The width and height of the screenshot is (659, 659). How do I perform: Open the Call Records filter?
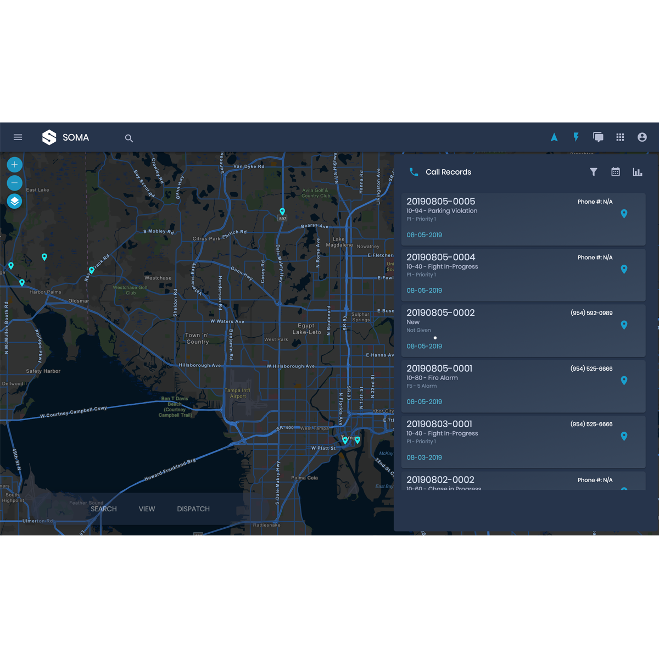pyautogui.click(x=594, y=172)
